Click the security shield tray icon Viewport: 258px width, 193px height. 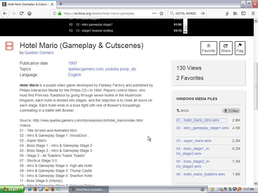(x=212, y=189)
